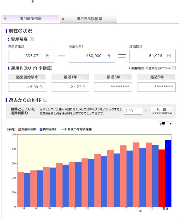Select the 最近1年 yield header

coord(70,77)
